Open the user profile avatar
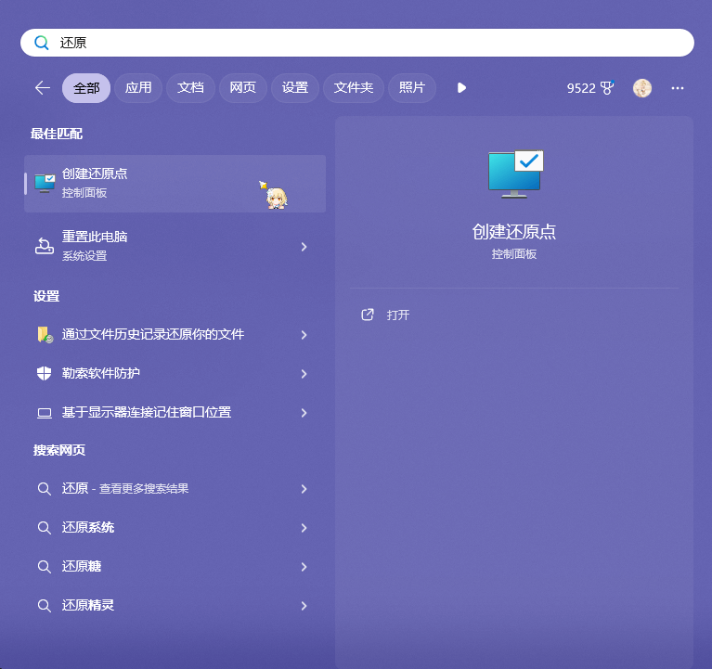Screen dimensions: 712x669 point(642,88)
